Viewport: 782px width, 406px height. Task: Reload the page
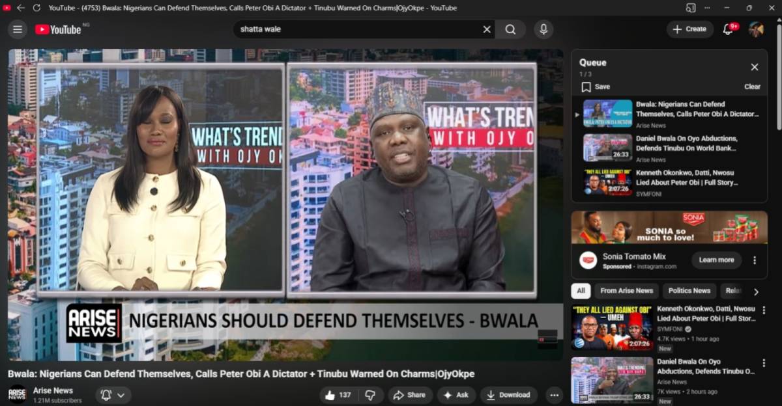tap(36, 8)
